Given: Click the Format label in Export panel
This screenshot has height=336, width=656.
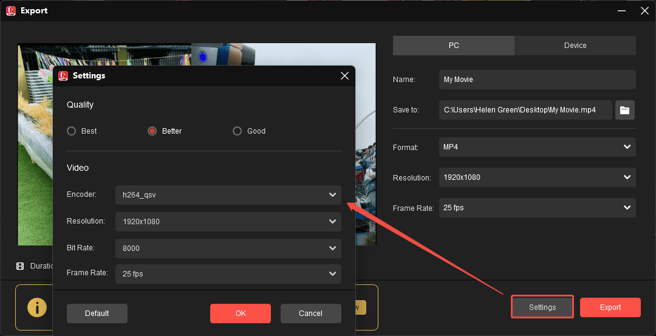Looking at the screenshot, I should coord(406,148).
